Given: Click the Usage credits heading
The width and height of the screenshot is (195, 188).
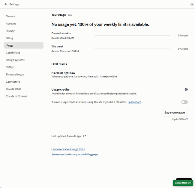Looking at the screenshot, I should click(x=60, y=89).
